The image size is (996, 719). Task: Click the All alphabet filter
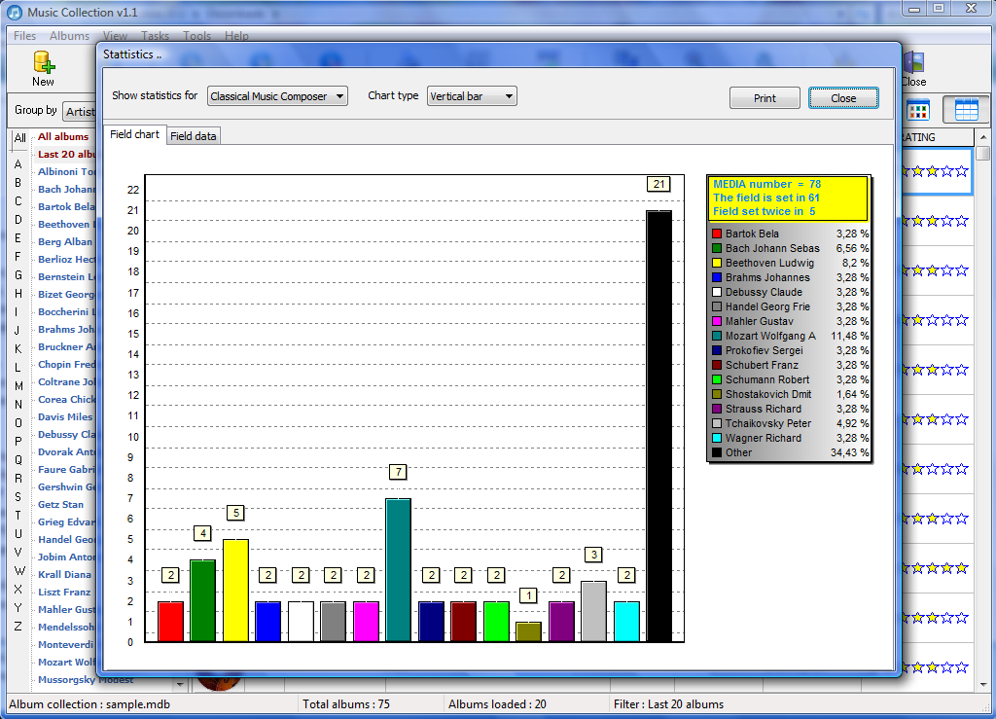click(19, 138)
